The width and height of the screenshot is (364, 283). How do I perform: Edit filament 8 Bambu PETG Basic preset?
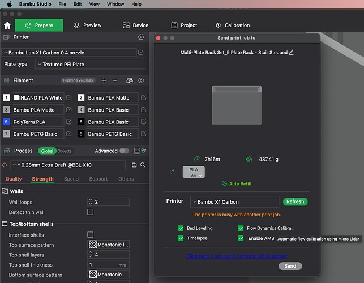coord(143,134)
